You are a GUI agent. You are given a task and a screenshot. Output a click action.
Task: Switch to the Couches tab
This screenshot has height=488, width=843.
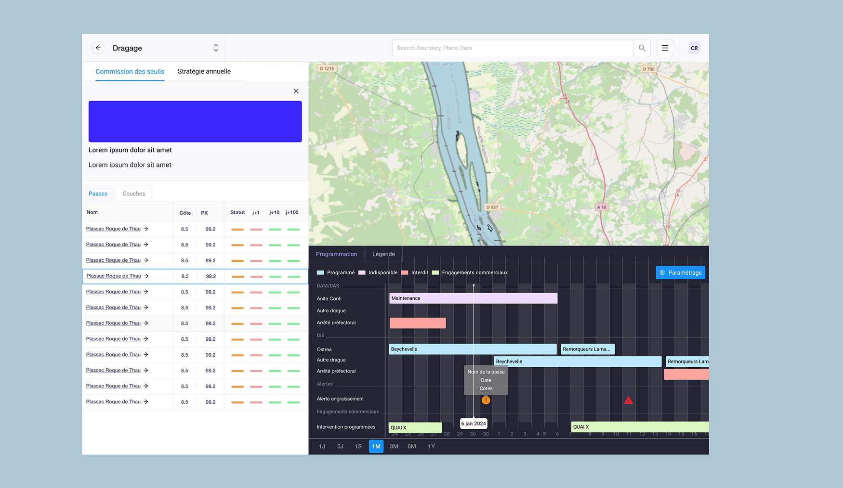coord(133,193)
